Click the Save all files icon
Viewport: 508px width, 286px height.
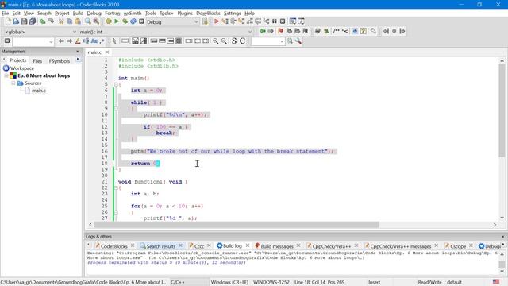[33, 21]
